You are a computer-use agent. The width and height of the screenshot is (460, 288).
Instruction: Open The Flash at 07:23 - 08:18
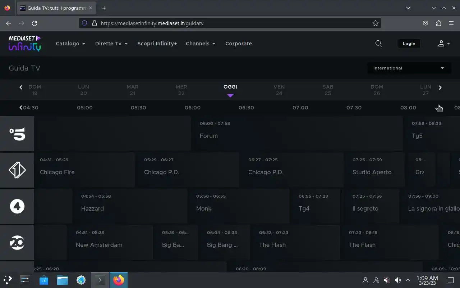pos(391,242)
